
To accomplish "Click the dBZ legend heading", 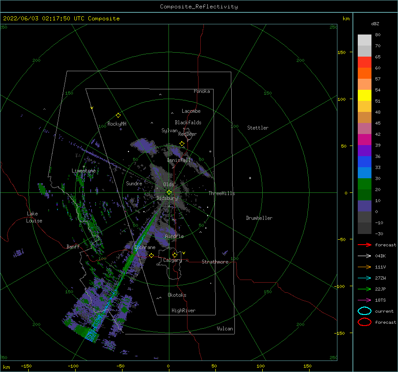I will pos(375,23).
